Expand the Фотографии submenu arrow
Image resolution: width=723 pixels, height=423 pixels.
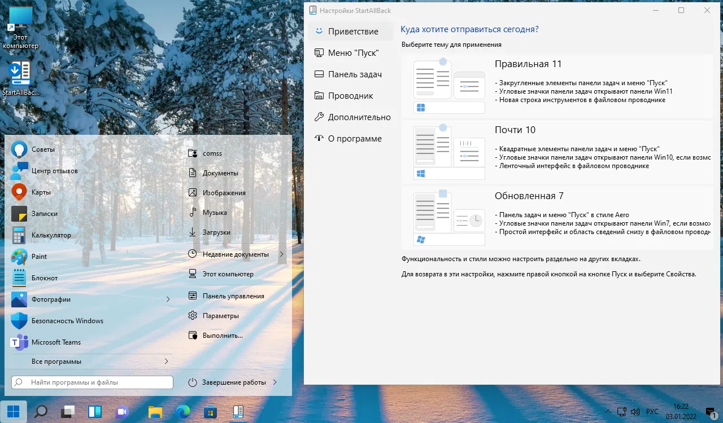coord(168,299)
